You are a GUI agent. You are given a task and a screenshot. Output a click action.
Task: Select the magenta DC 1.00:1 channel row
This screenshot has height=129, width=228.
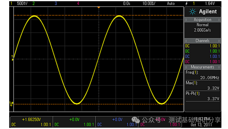click(202, 62)
